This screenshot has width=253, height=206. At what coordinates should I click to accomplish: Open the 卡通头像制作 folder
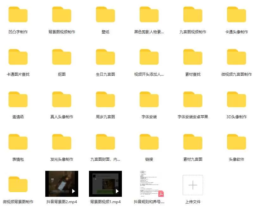tap(236, 15)
